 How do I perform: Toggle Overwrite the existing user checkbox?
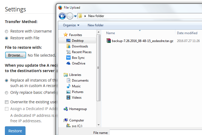pyautogui.click(x=7, y=102)
